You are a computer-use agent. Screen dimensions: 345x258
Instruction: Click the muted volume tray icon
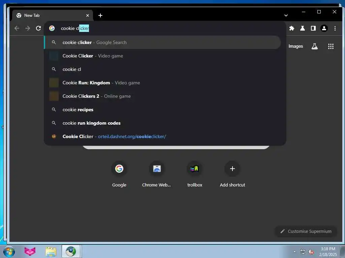point(311,252)
